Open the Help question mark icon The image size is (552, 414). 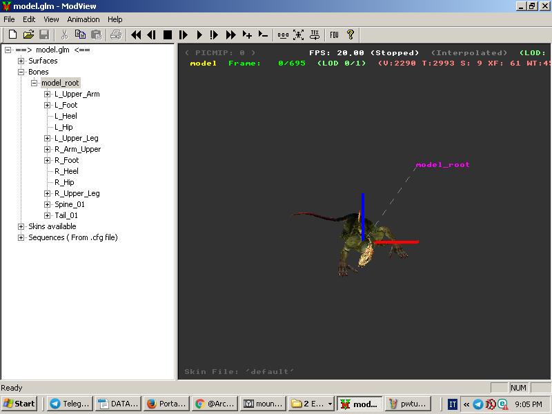tap(351, 34)
